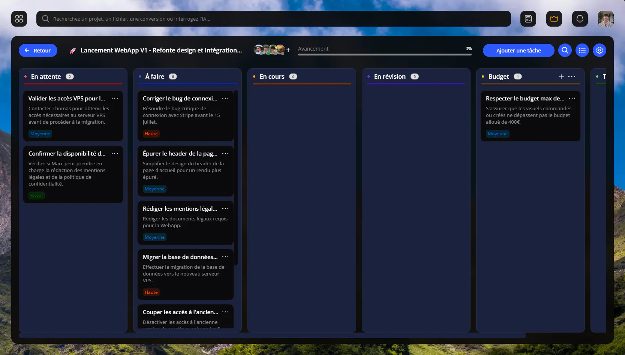The image size is (625, 355).
Task: Open the user profile avatar
Action: pos(606,19)
